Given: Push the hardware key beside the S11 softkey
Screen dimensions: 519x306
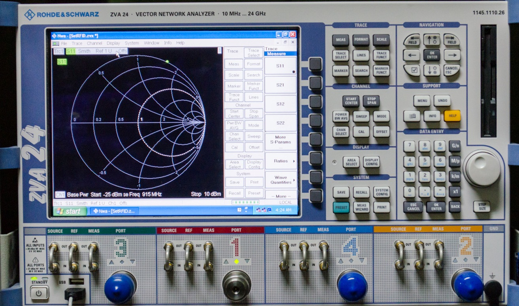Looking at the screenshot, I should 315,64.
